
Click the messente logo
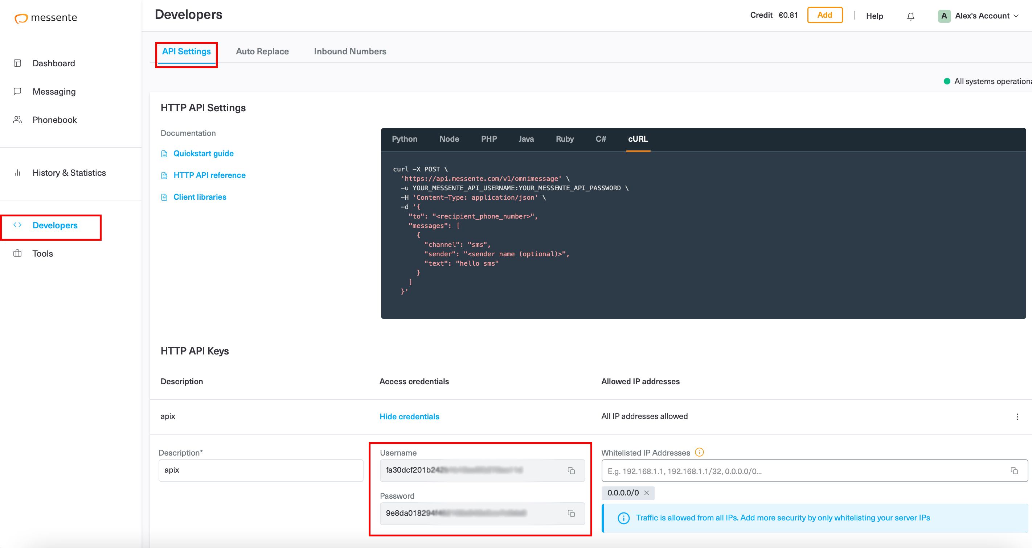point(46,18)
